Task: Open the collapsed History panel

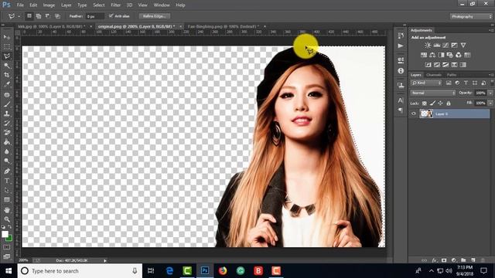Action: 401,36
